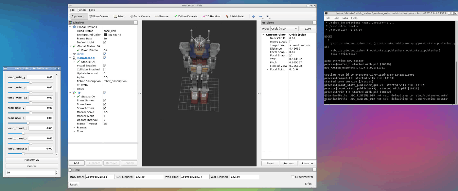Screen dimensions: 458x191
Task: Click the Time panel clock icon
Action: (70, 170)
